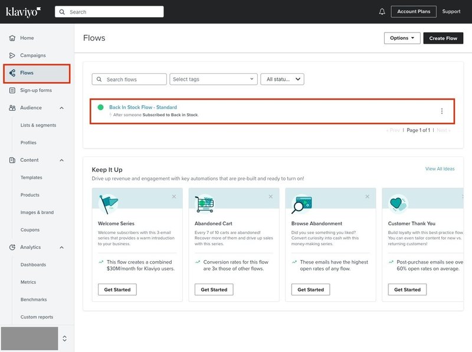Click the Next pagination link
The width and height of the screenshot is (472, 352).
pyautogui.click(x=444, y=130)
